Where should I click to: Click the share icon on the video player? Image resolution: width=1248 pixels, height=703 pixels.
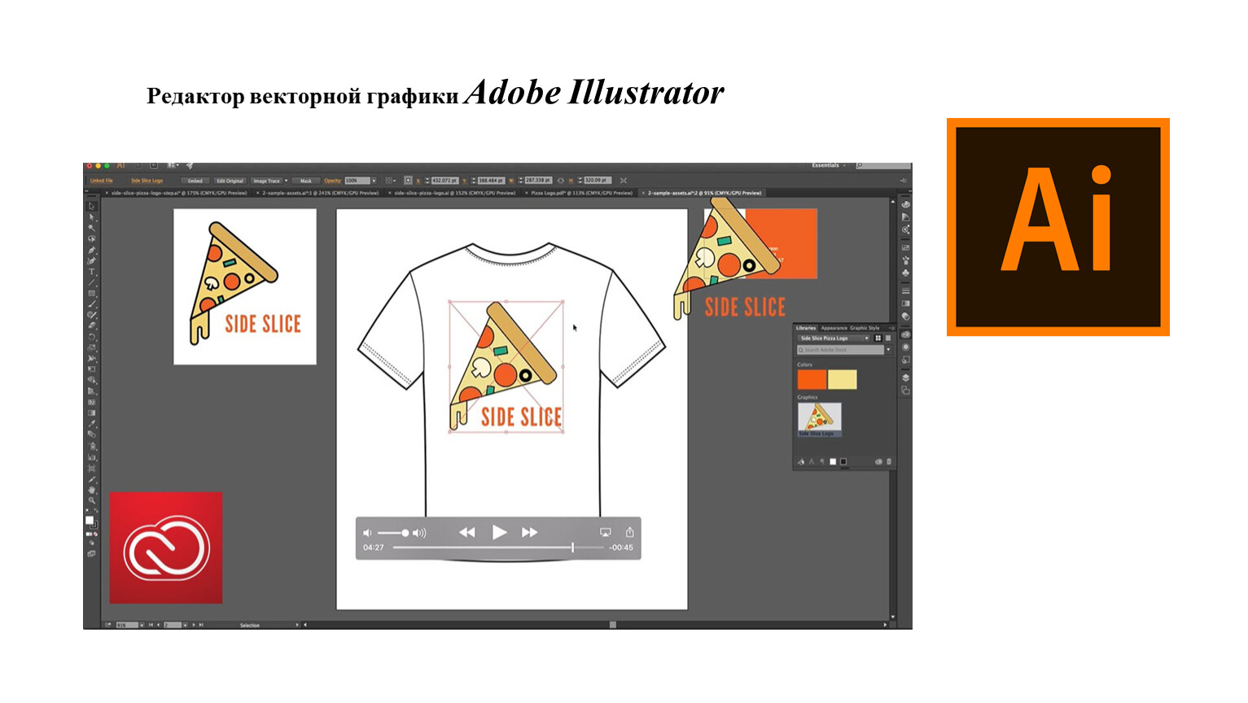coord(629,532)
